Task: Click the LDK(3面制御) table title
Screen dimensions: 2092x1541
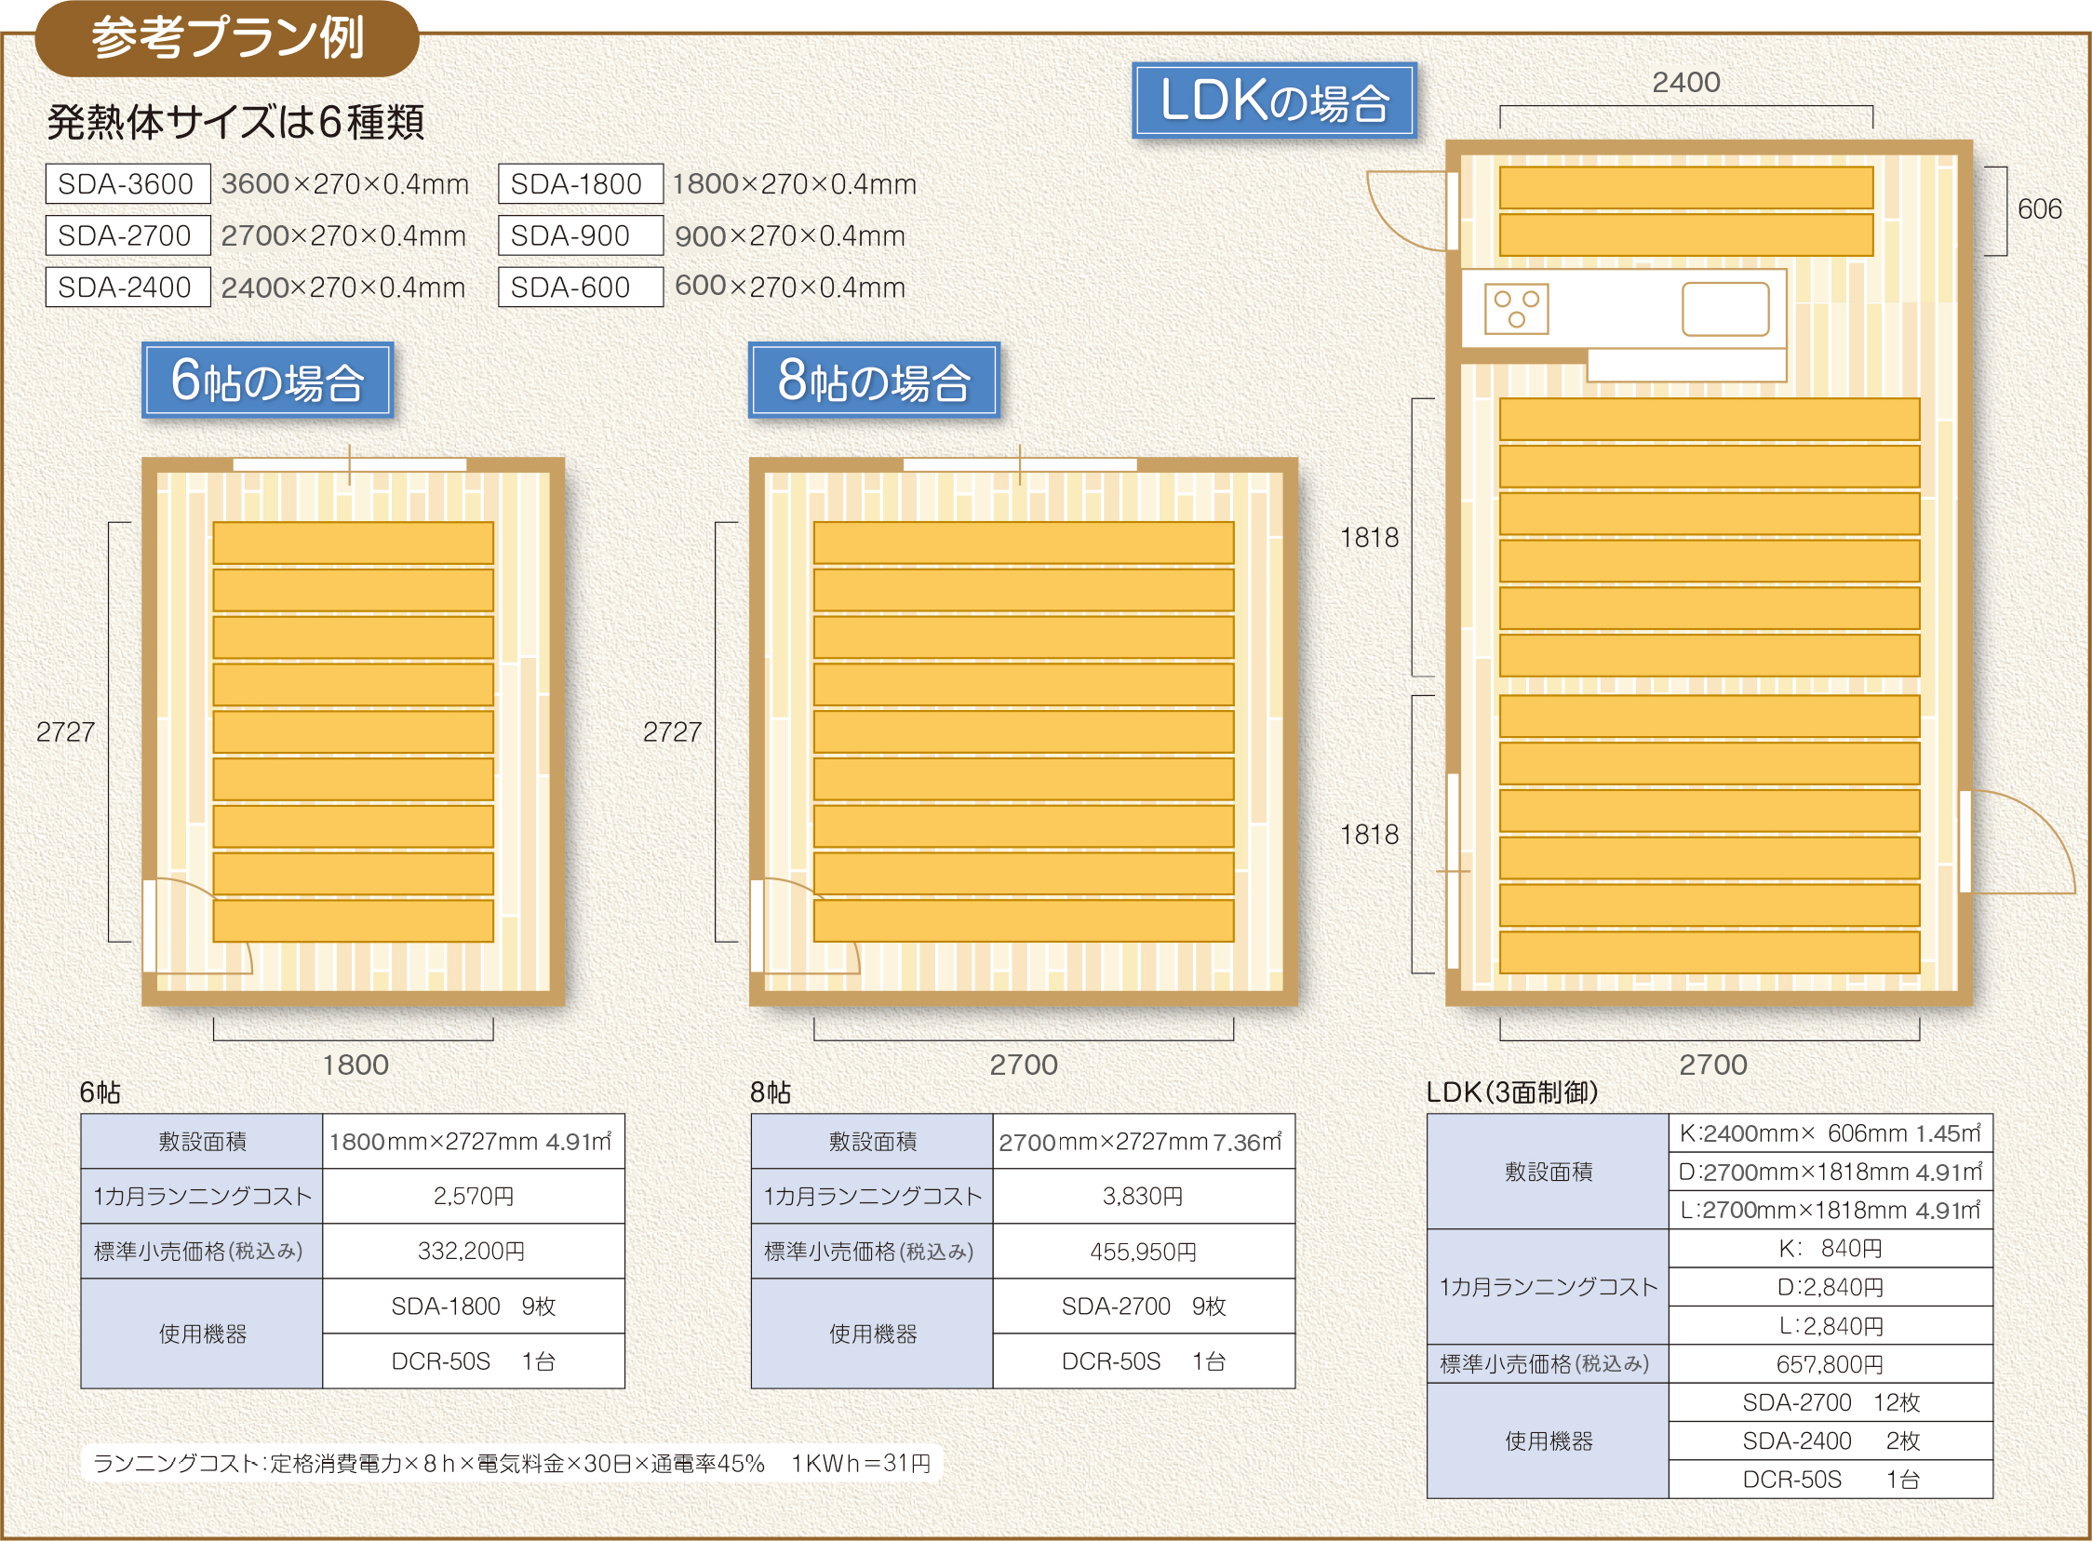Action: (x=1513, y=1092)
